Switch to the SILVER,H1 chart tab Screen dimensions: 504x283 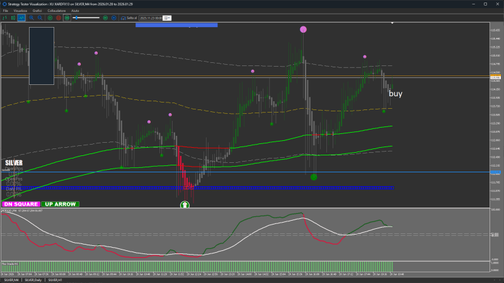point(55,280)
